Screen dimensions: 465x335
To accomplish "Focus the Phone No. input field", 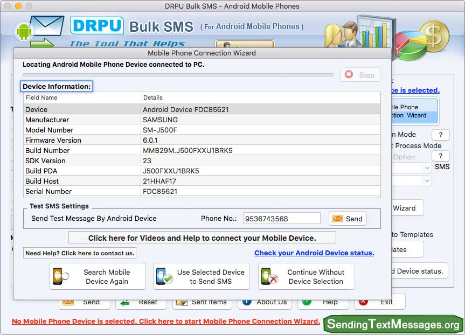I will [x=281, y=219].
